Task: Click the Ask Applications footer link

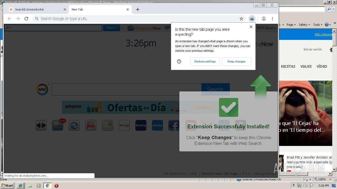Action: (x=175, y=174)
